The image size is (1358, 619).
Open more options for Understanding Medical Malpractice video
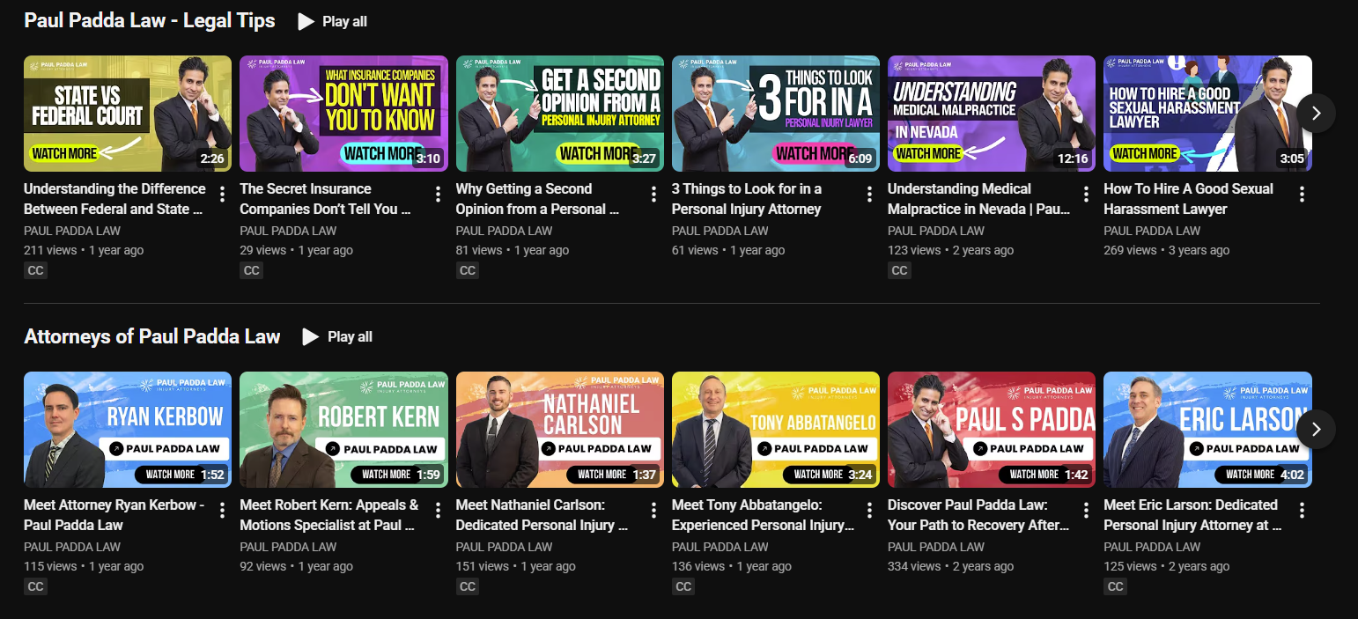point(1085,194)
